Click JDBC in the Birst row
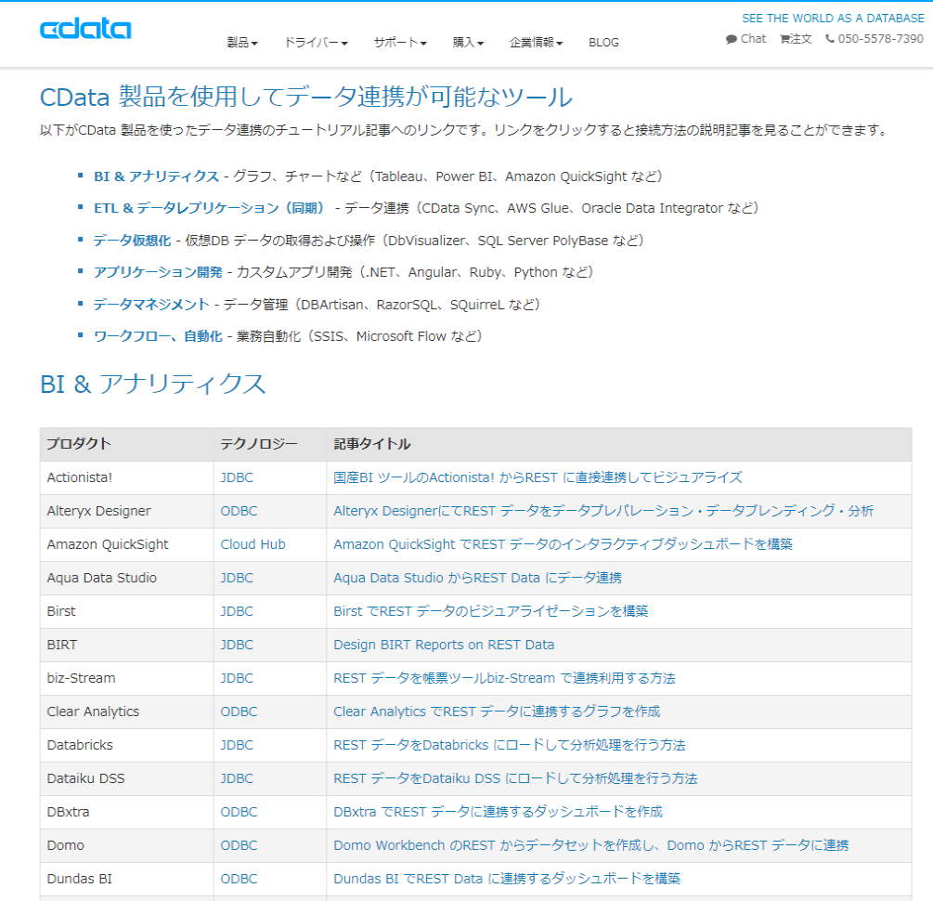Viewport: 933px width, 901px height. tap(237, 611)
